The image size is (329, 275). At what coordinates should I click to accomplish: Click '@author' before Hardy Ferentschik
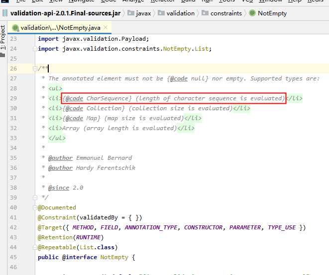pos(60,168)
